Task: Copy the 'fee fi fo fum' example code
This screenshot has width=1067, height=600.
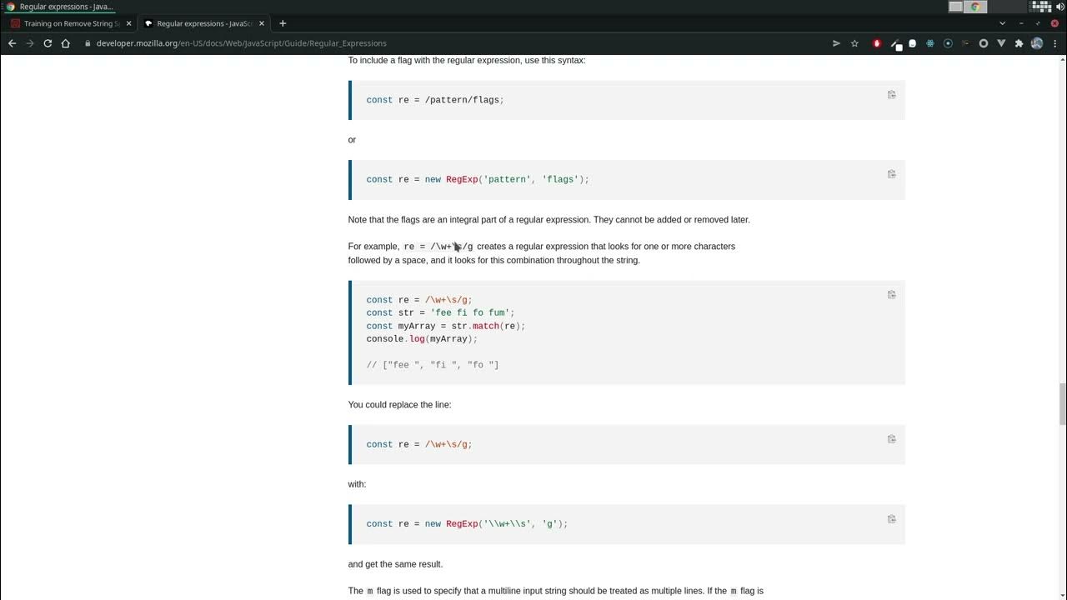Action: [891, 295]
